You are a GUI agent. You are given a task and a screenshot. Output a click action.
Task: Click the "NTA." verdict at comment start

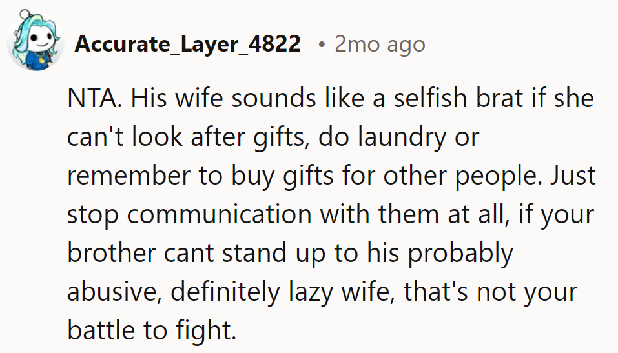click(90, 100)
